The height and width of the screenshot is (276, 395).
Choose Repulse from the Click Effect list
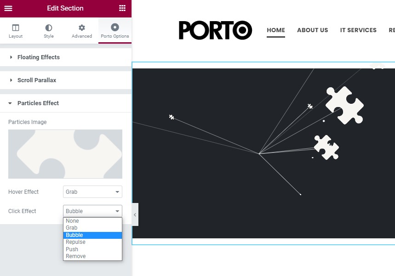[92, 242]
